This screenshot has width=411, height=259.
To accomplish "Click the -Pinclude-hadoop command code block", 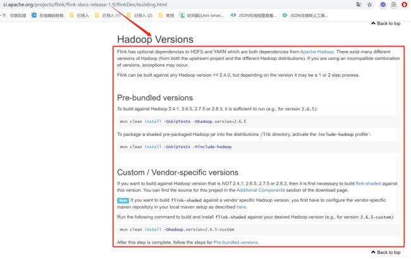I will tap(259, 147).
